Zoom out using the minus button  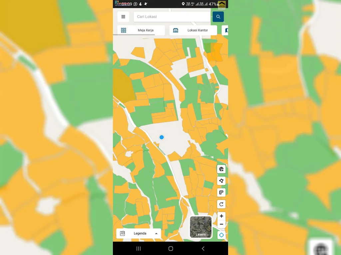click(x=221, y=224)
